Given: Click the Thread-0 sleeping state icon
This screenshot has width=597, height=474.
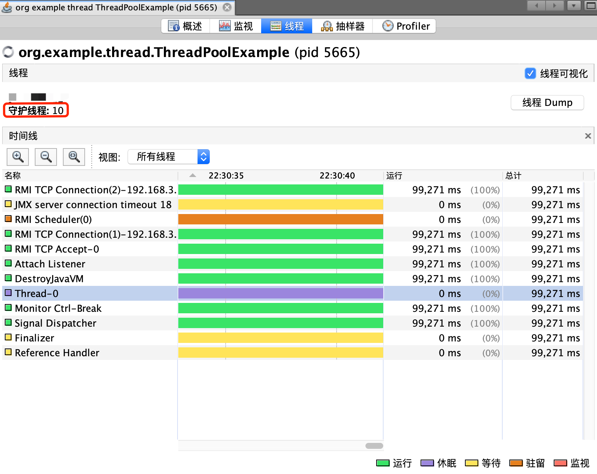Looking at the screenshot, I should (x=8, y=293).
